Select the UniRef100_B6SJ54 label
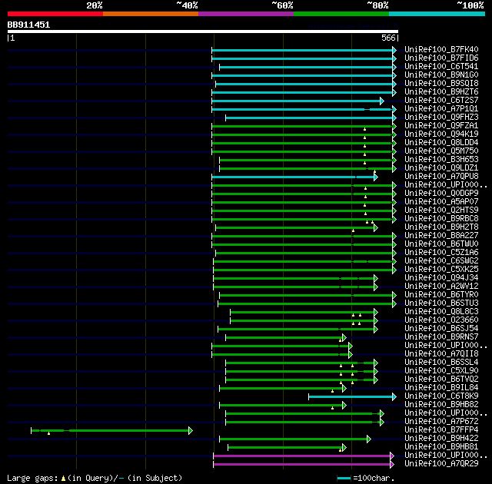 click(x=441, y=329)
